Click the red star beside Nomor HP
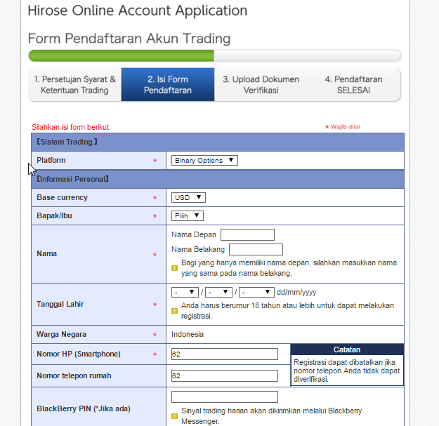The image size is (439, 426). coord(155,354)
